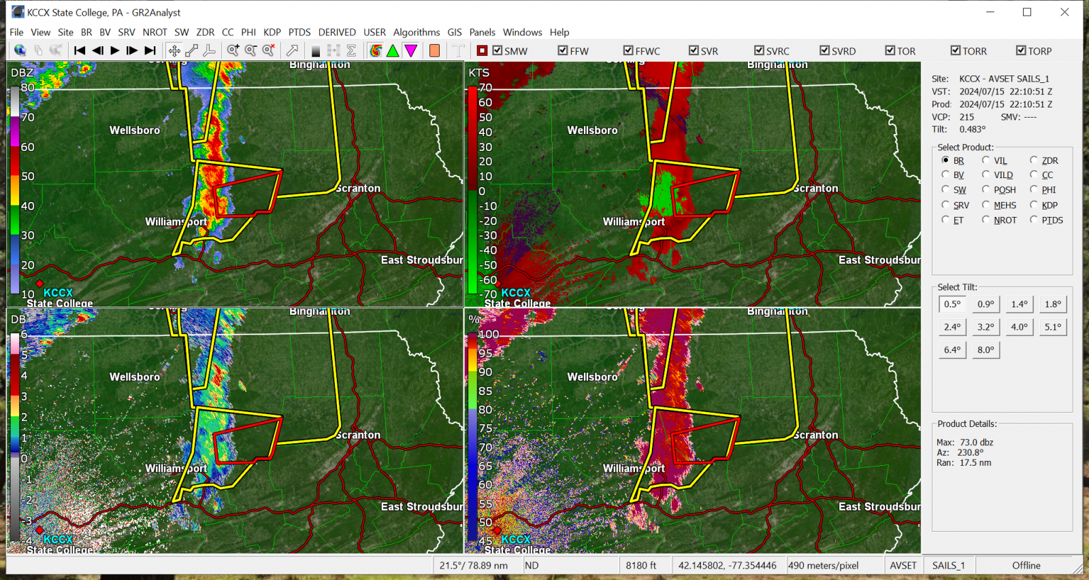Viewport: 1089px width, 580px height.
Task: Step back one frame
Action: coord(97,50)
